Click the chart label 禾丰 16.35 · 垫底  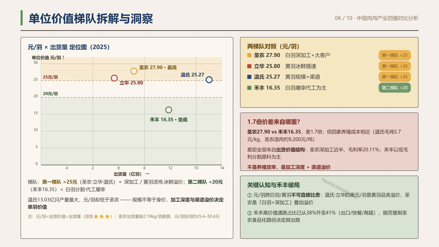(x=169, y=120)
